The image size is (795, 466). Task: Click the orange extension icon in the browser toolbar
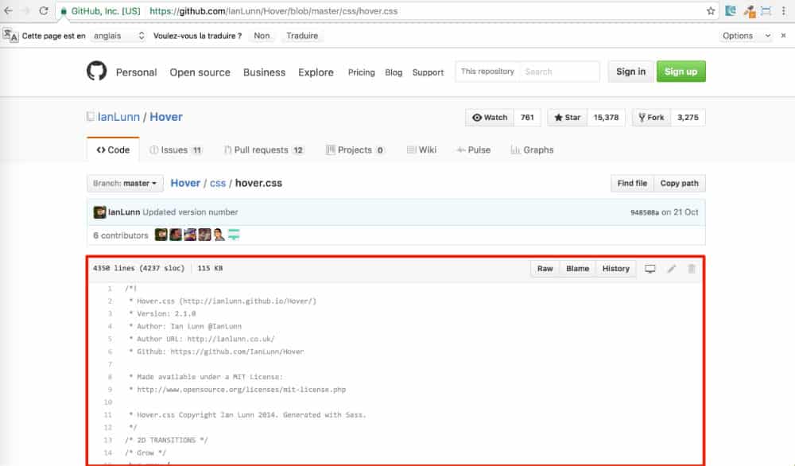click(751, 12)
